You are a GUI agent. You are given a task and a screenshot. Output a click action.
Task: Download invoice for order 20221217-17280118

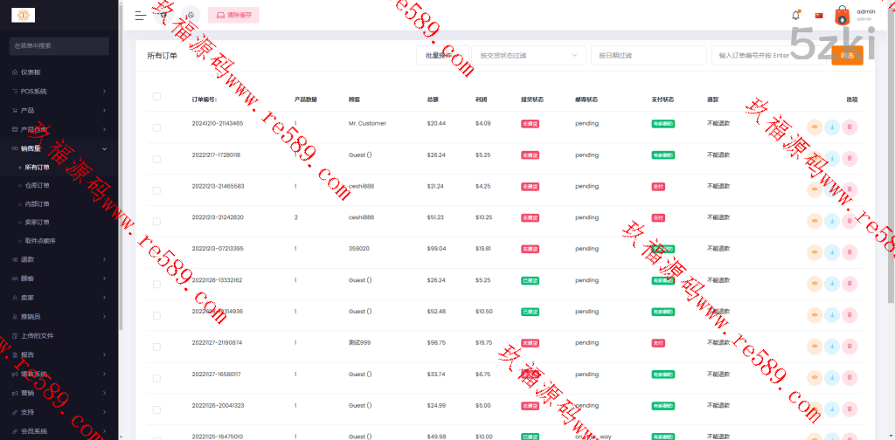832,158
